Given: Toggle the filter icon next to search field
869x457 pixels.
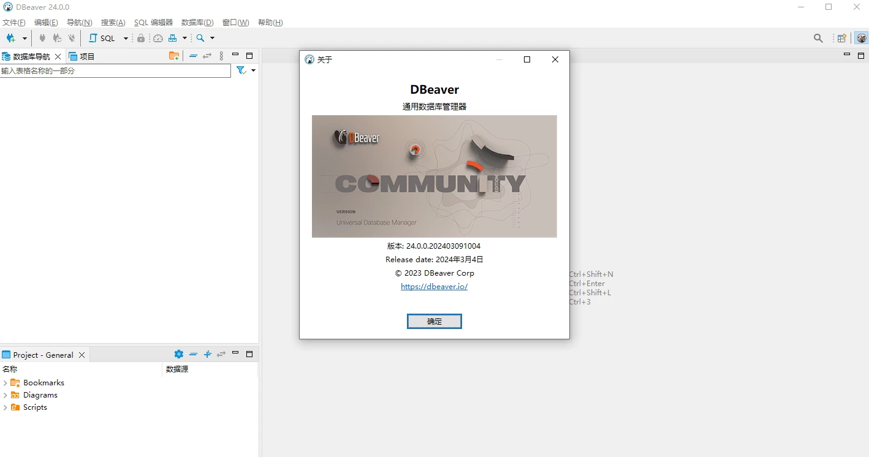Looking at the screenshot, I should pyautogui.click(x=240, y=70).
